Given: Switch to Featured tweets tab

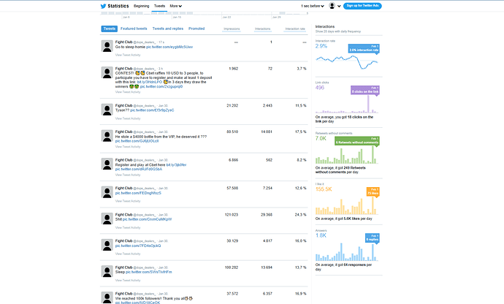Looking at the screenshot, I should pyautogui.click(x=134, y=28).
